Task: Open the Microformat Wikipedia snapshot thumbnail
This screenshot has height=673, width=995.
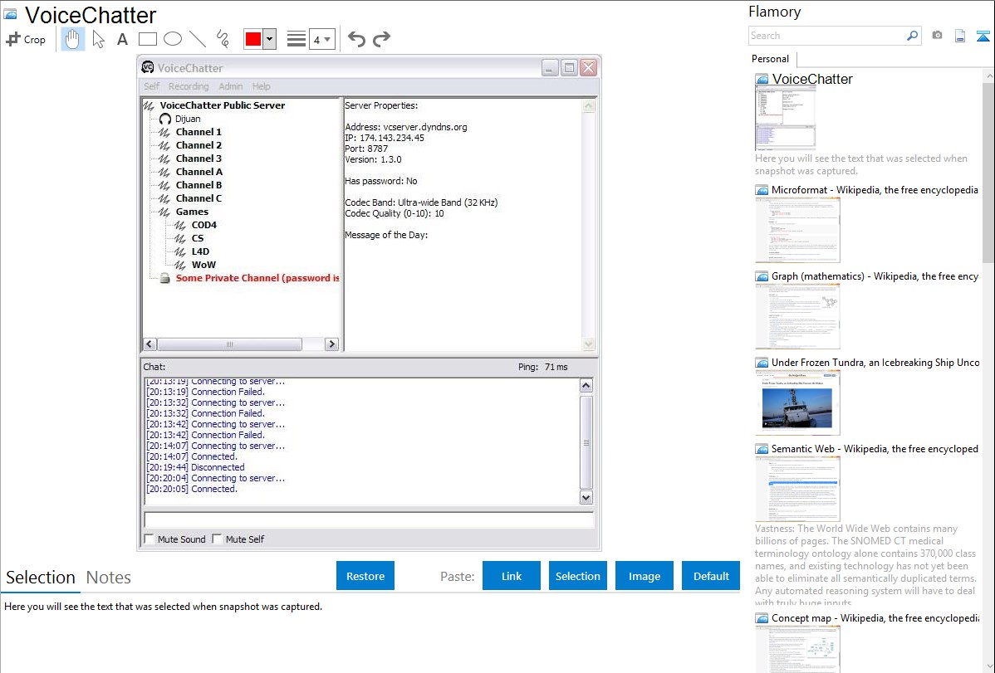Action: [797, 230]
